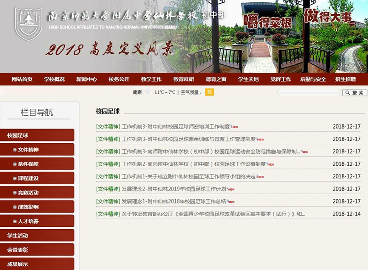The width and height of the screenshot is (368, 270).
Task: Click [文件精神] tag on 师资培训 row
Action: 108,127
